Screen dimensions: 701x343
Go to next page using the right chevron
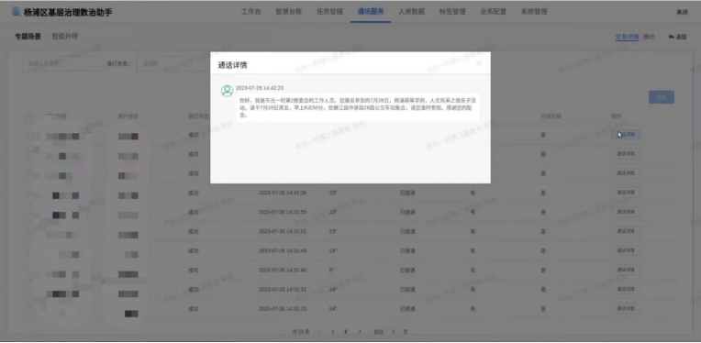click(x=360, y=331)
